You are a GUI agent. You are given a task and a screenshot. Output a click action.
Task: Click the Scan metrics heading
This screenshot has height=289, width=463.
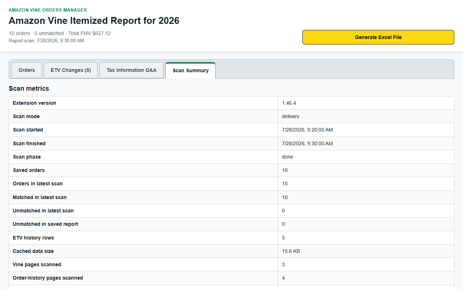tap(29, 89)
